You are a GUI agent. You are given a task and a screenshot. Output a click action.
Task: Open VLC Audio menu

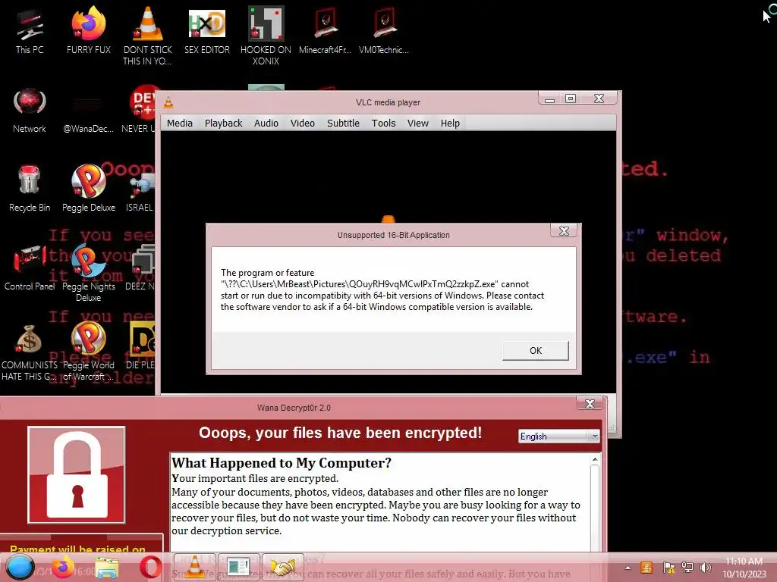[x=266, y=124]
